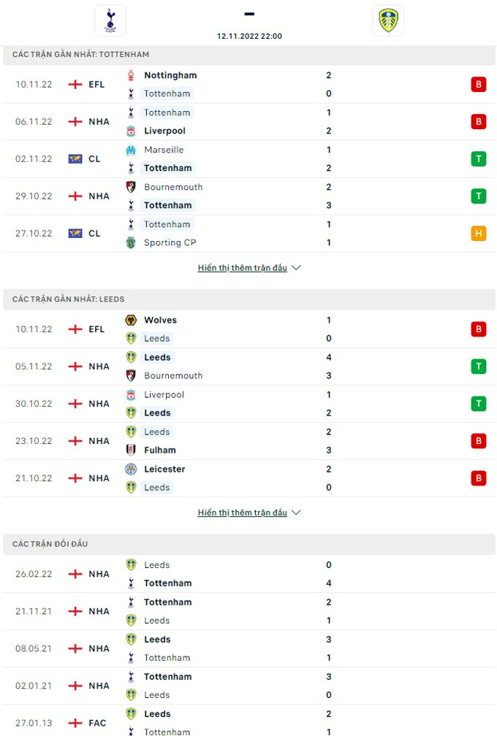Click the green T badge for Marseille match
The image size is (497, 736).
point(479,159)
